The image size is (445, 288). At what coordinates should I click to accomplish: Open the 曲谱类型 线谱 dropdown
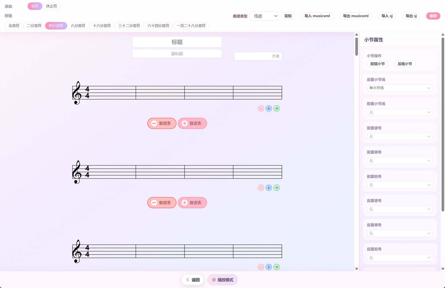click(264, 16)
